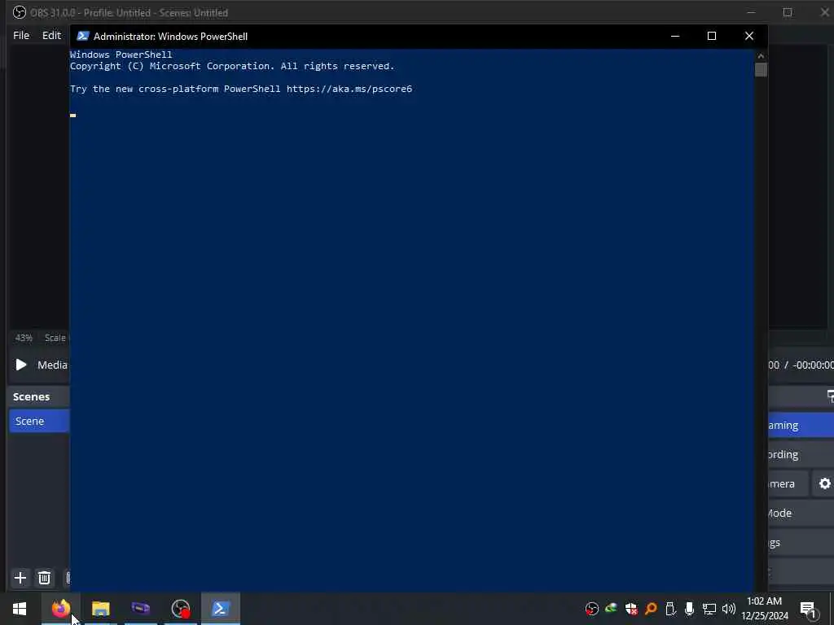
Task: Click the PowerShell taskbar icon
Action: click(220, 609)
